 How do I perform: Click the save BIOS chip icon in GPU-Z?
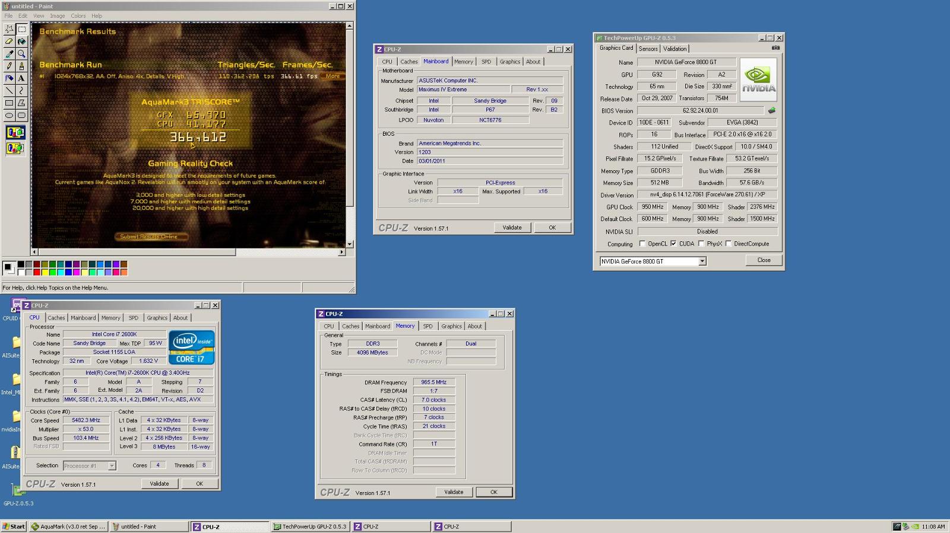click(x=772, y=110)
